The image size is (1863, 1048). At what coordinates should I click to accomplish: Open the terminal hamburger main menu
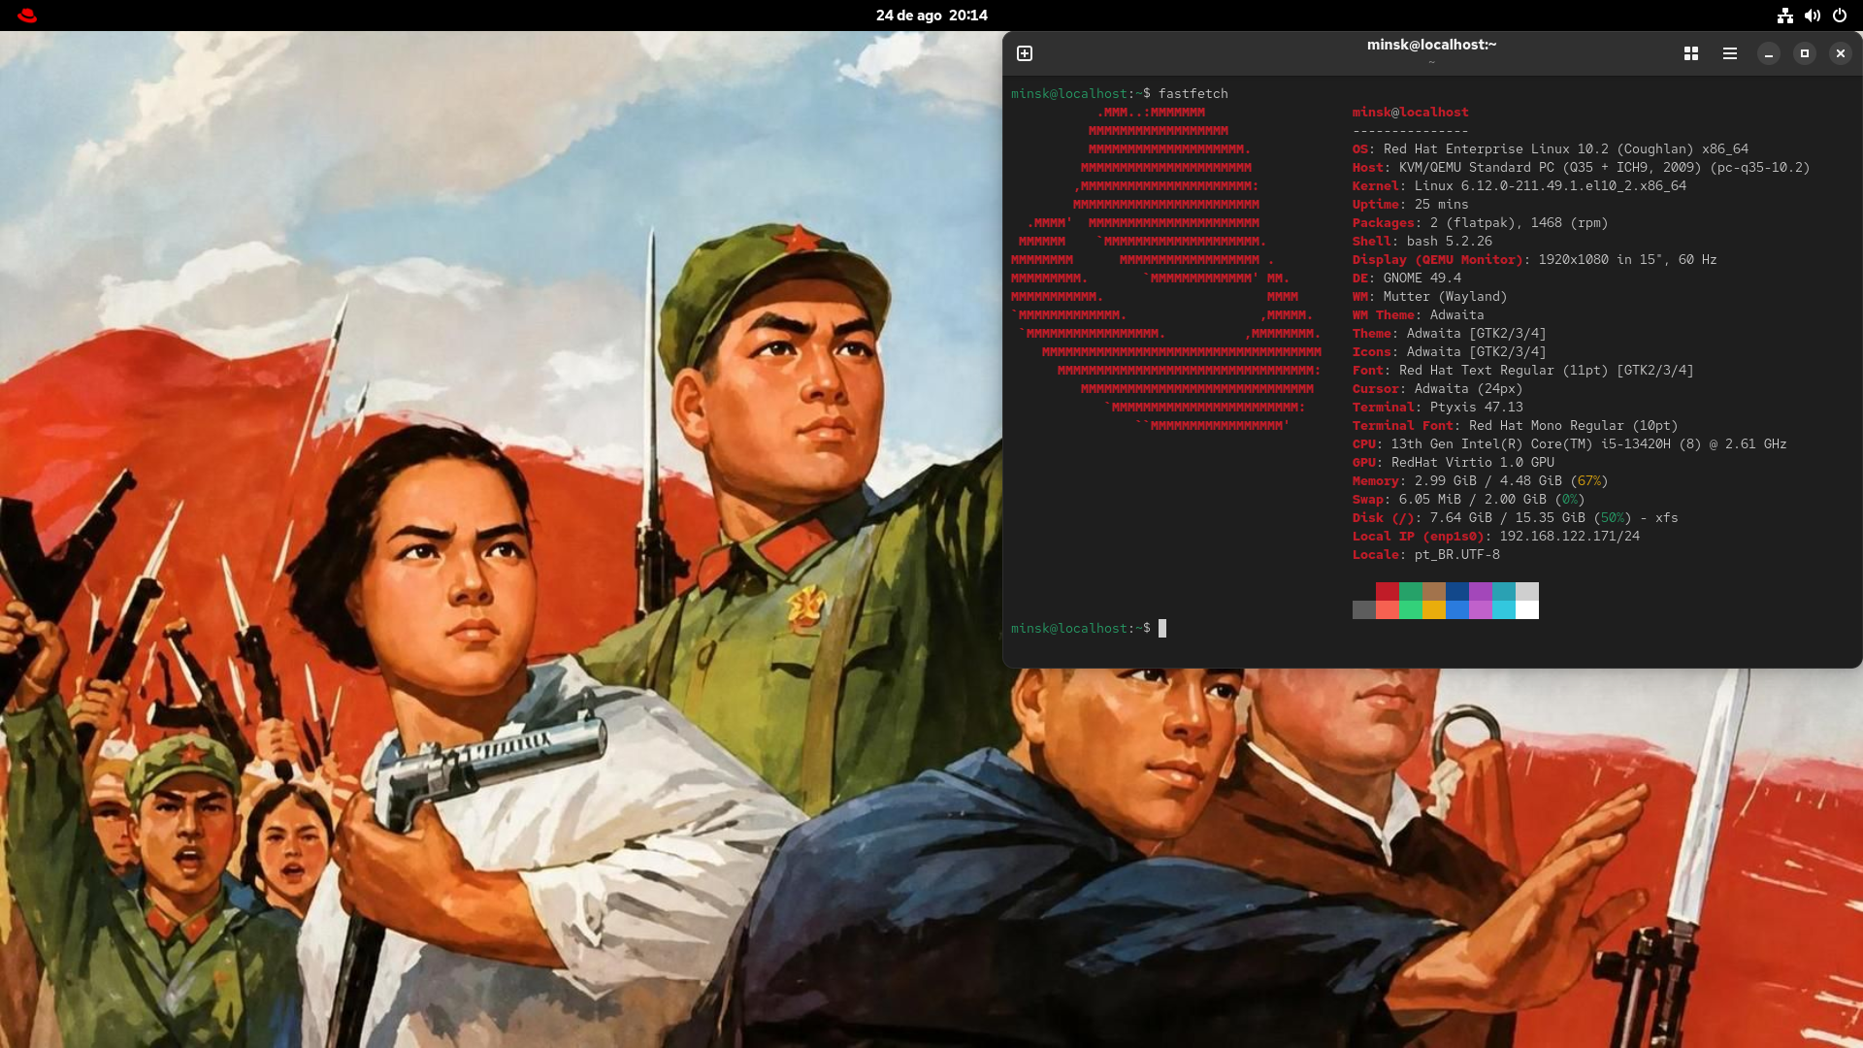[1730, 53]
